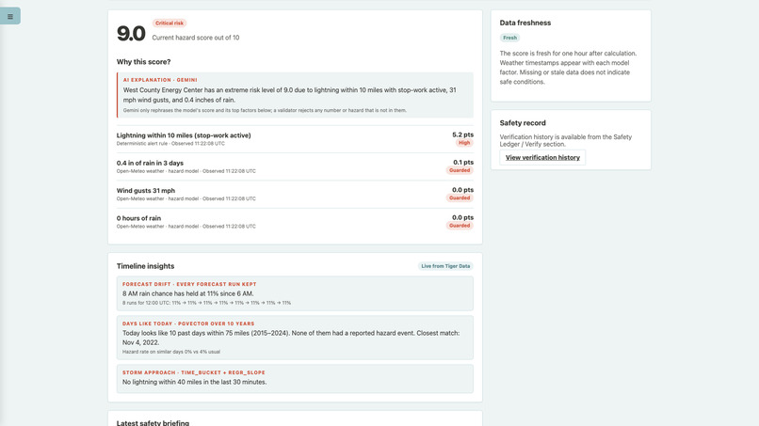The image size is (759, 426).
Task: Click Guarded badge in 0 hours row
Action: coord(460,226)
